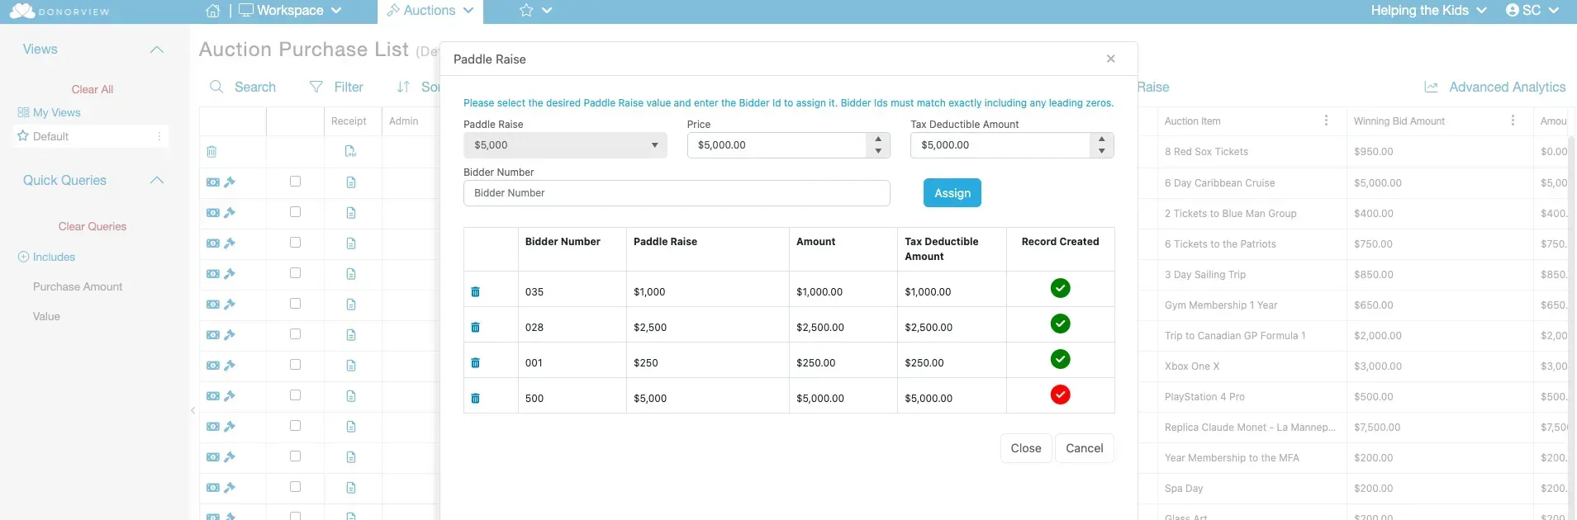The image size is (1577, 520).
Task: Decrease the Tax Deductible Amount with the down arrow
Action: pos(1102,151)
